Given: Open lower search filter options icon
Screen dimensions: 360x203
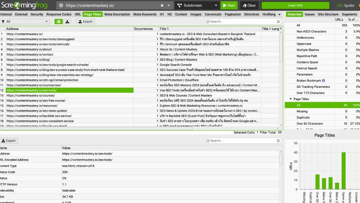Looking at the screenshot, I should click(278, 141).
